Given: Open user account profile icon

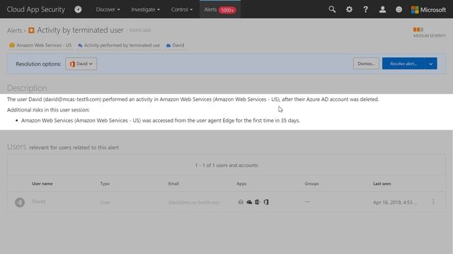Looking at the screenshot, I should coord(382,9).
